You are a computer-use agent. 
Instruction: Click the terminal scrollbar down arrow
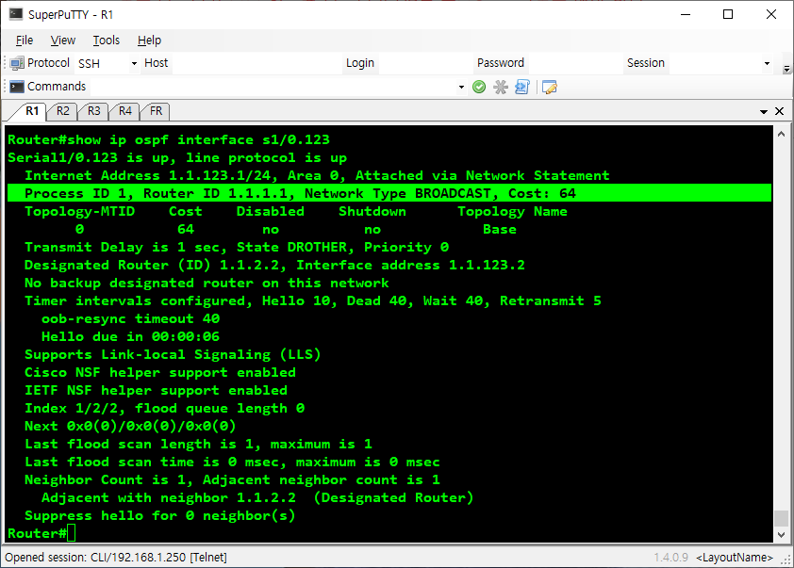pyautogui.click(x=782, y=535)
